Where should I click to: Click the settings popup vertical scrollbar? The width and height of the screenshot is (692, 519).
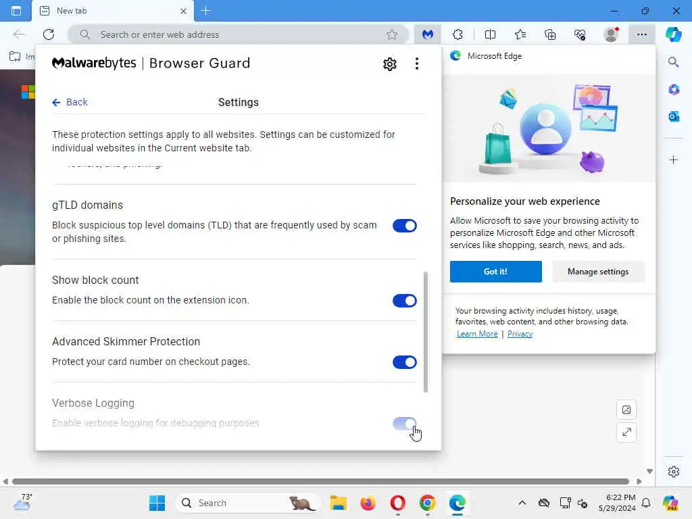tap(426, 332)
